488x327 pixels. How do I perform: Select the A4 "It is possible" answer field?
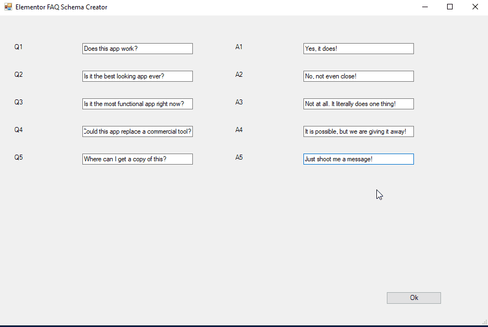pos(358,131)
